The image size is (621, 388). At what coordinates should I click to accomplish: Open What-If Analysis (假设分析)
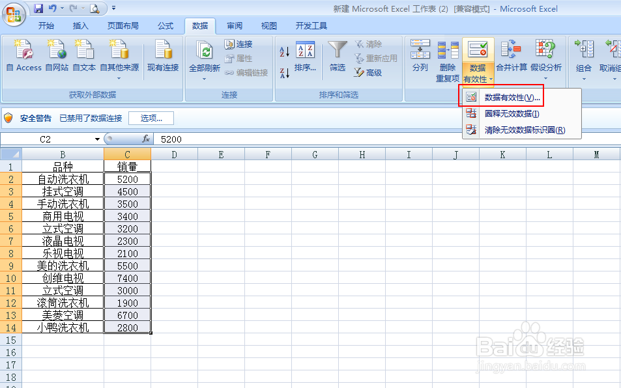pos(546,55)
